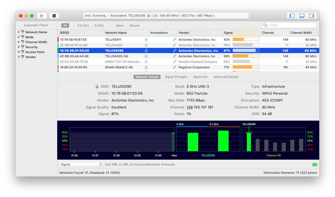Click the Play scan button in toolbar

click(42, 16)
